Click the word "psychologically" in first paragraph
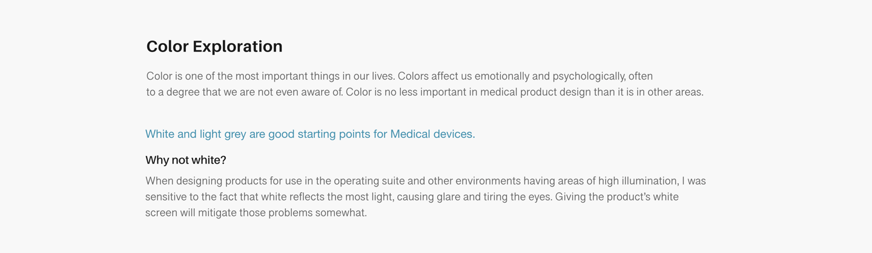The width and height of the screenshot is (872, 253). click(x=589, y=76)
